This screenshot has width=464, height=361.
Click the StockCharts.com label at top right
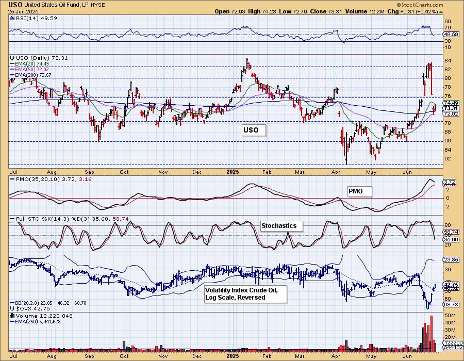420,5
